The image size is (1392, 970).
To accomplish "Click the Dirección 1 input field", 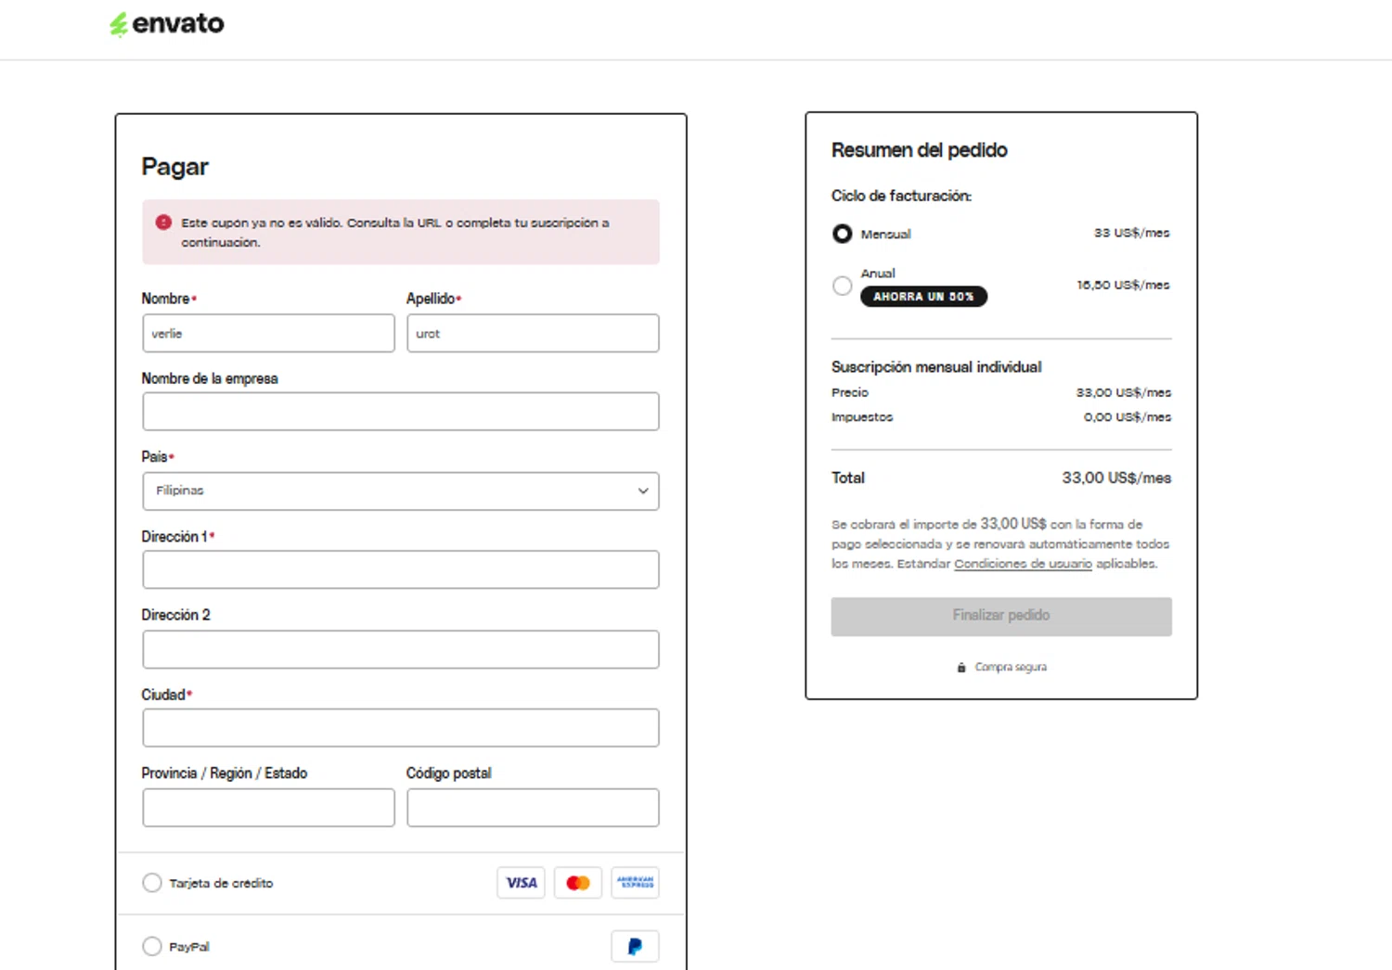I will pyautogui.click(x=401, y=570).
